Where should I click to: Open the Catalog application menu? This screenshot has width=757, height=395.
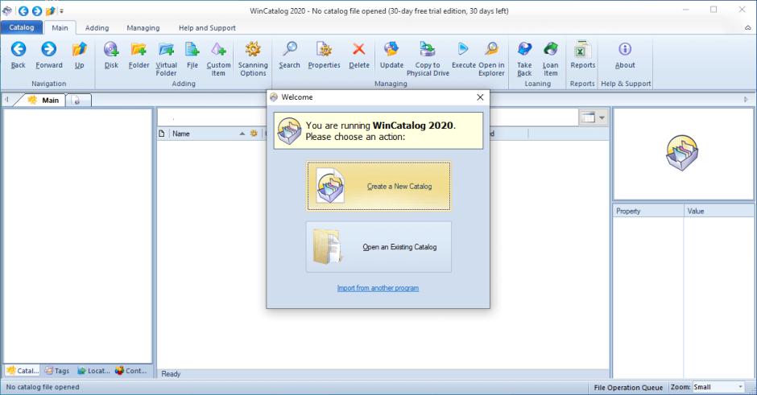[x=22, y=27]
